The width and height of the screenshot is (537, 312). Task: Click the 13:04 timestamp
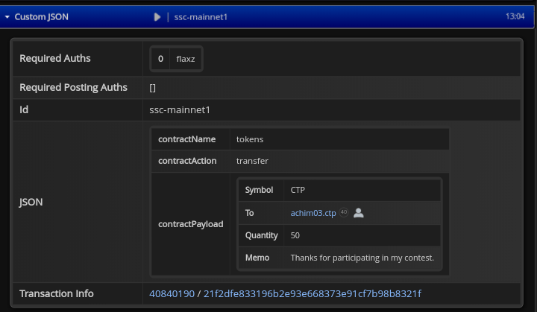pyautogui.click(x=515, y=16)
